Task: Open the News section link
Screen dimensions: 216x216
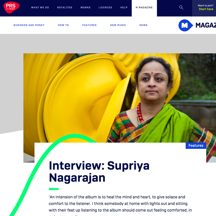Action: (143, 25)
